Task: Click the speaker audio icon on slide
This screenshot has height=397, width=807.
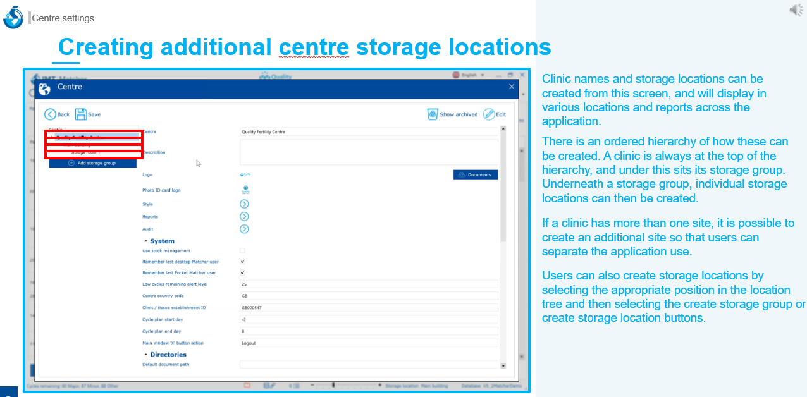Action: (x=796, y=9)
